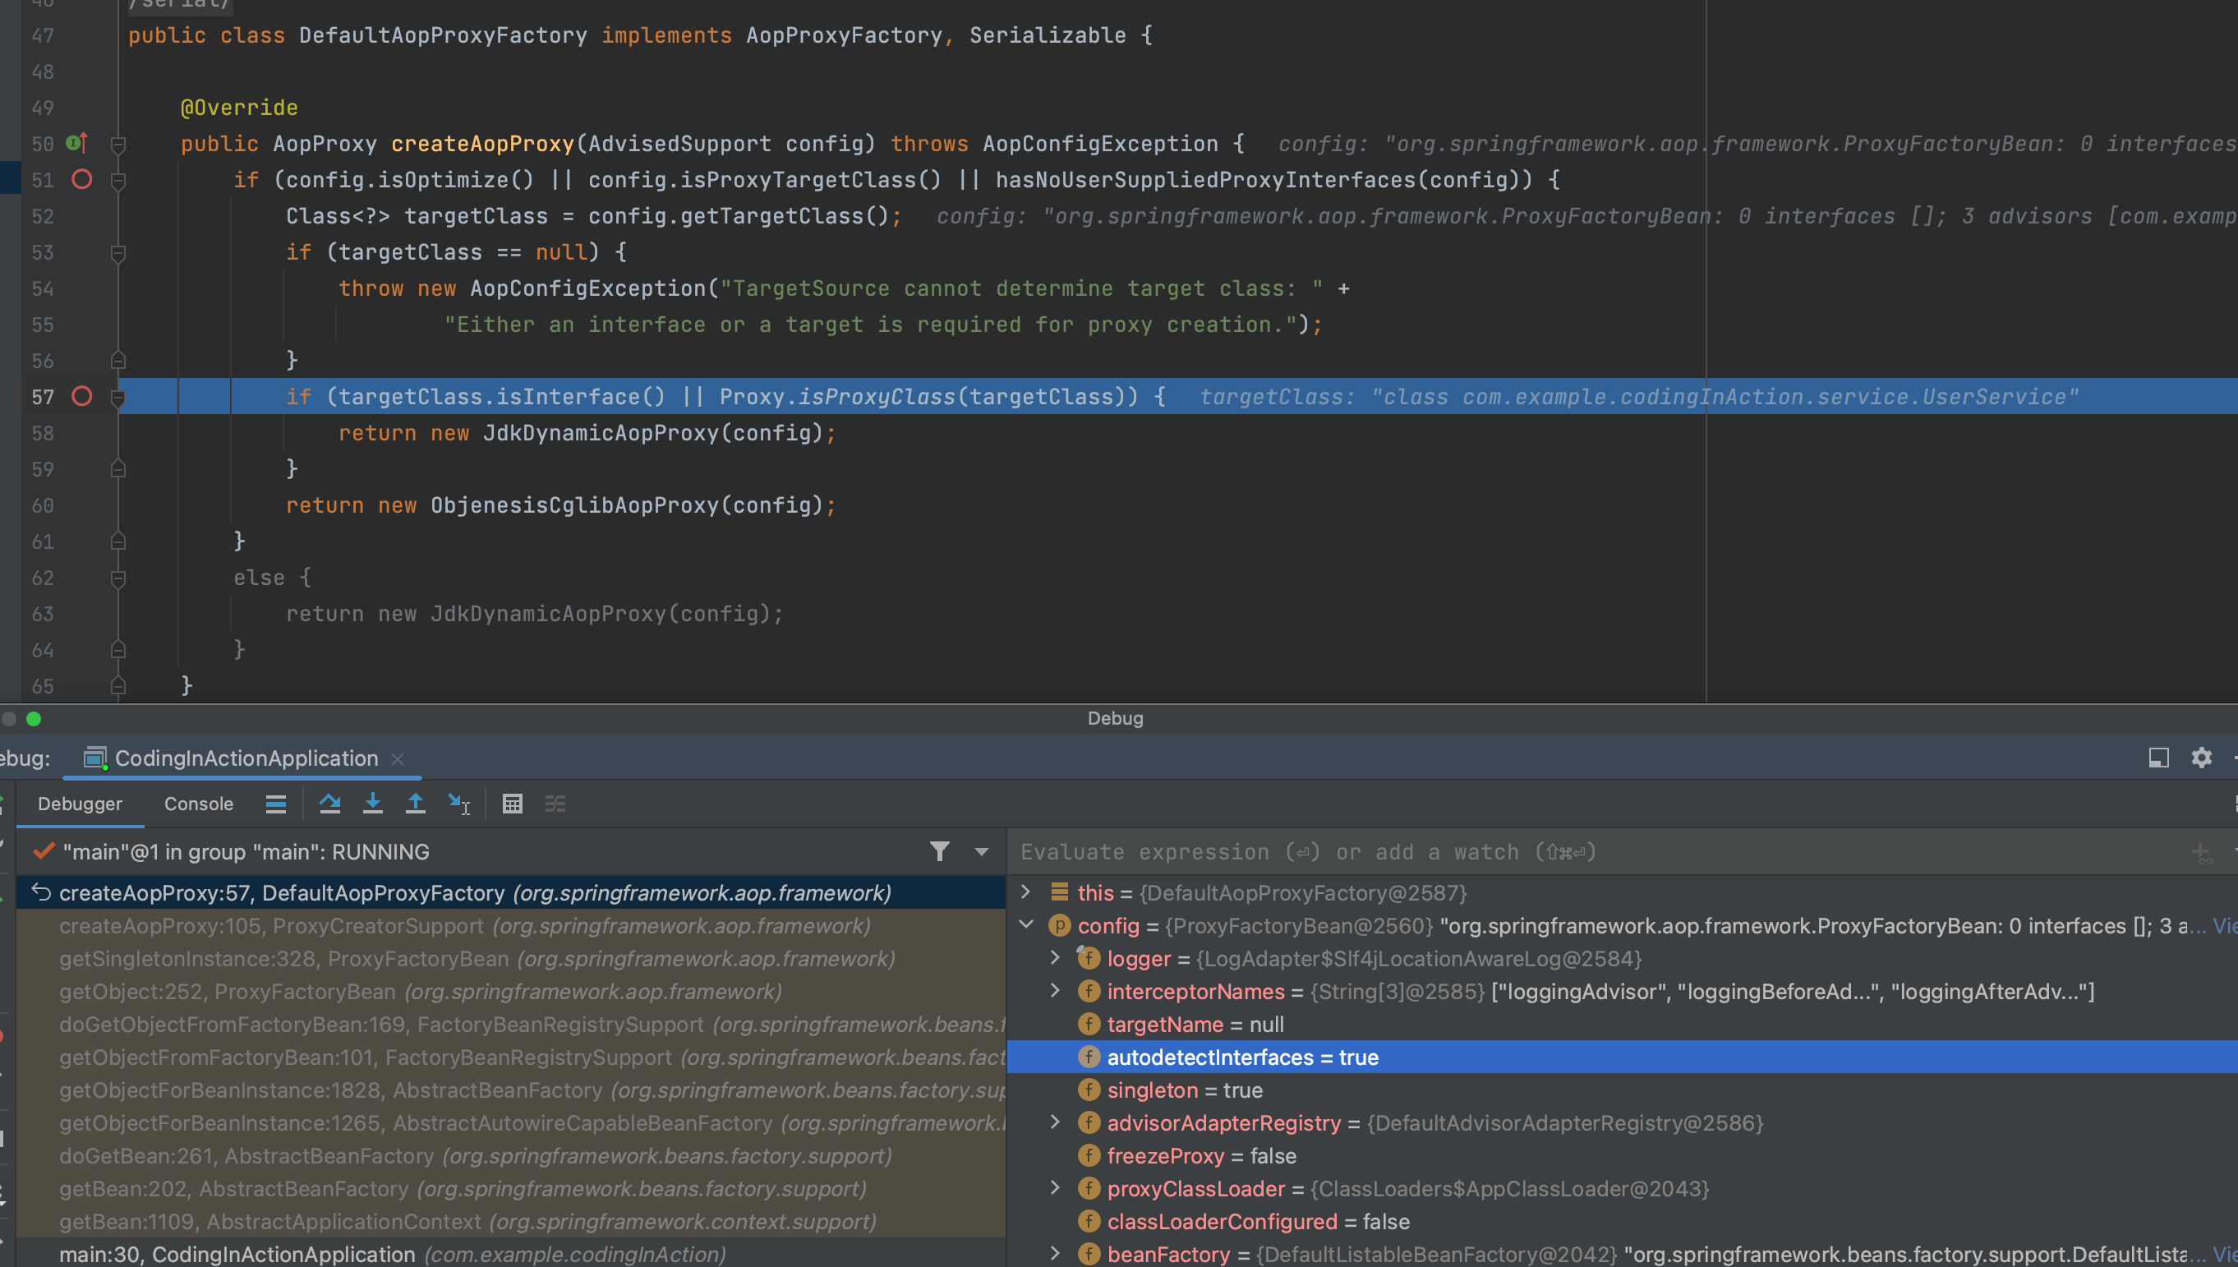Click the Step Into arrow icon
2238x1267 pixels.
(372, 804)
